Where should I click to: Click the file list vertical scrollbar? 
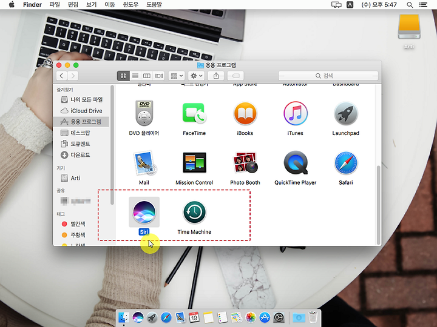pos(379,205)
